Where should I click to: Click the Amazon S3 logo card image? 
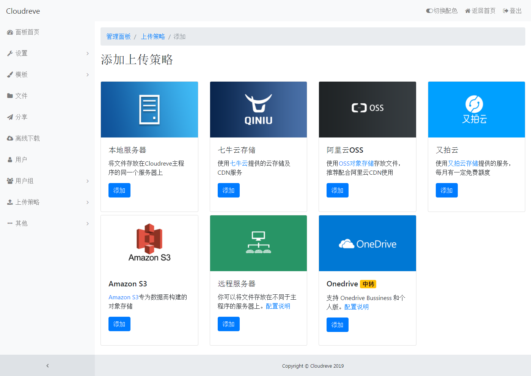[149, 243]
